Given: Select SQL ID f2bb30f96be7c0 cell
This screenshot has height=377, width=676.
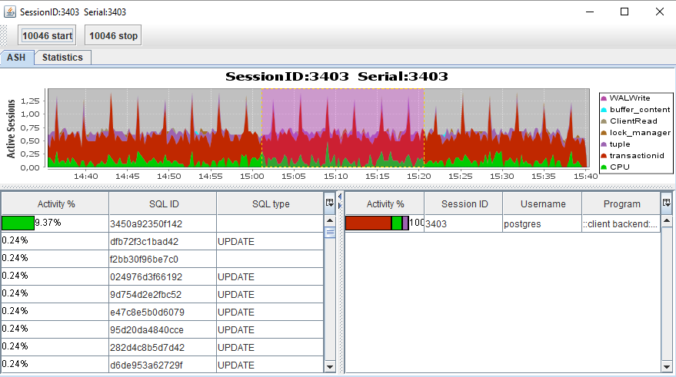Looking at the screenshot, I should 162,259.
